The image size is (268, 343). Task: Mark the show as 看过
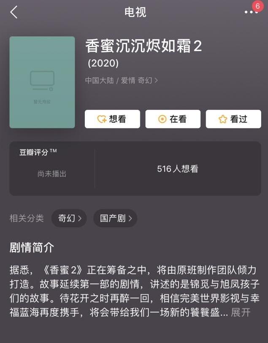[x=233, y=119]
